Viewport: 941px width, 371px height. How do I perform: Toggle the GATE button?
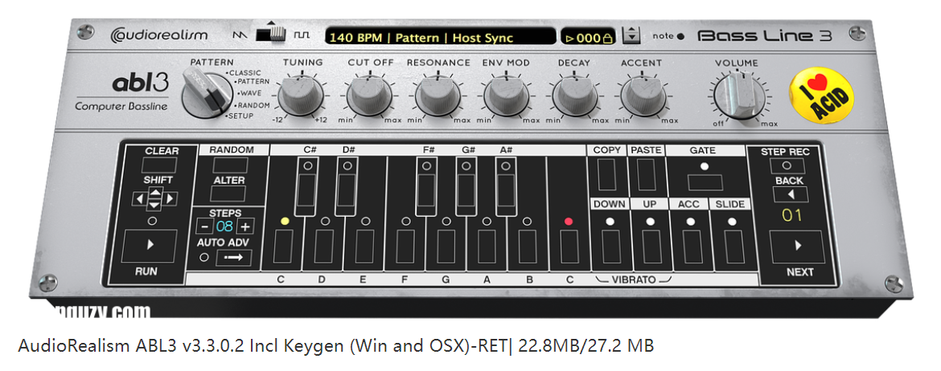[705, 182]
